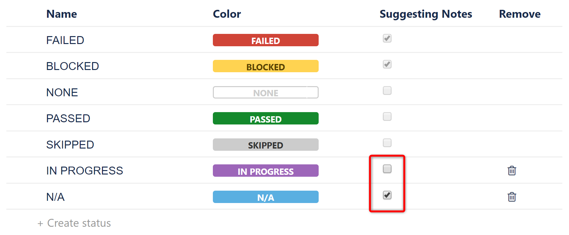
Task: Disable Suggesting Notes for N/A
Action: (x=387, y=196)
